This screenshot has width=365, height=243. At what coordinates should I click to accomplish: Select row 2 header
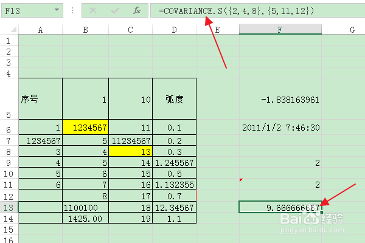[x=9, y=51]
